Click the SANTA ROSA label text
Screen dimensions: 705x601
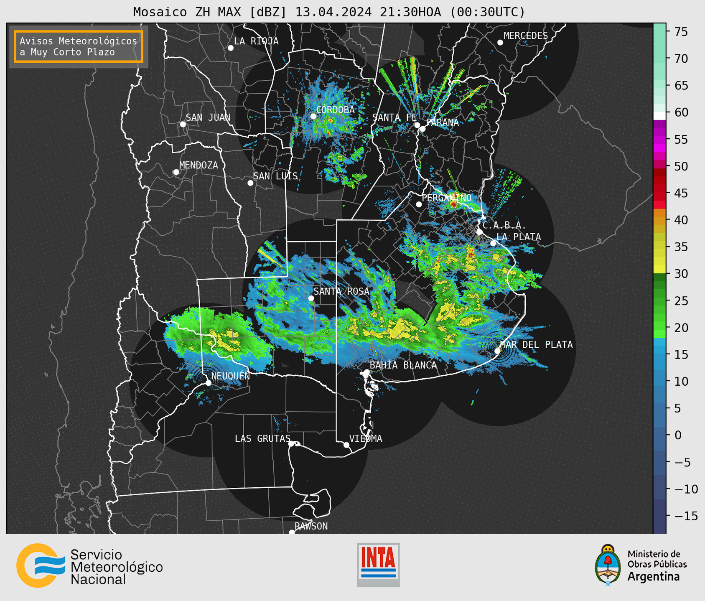pyautogui.click(x=341, y=291)
